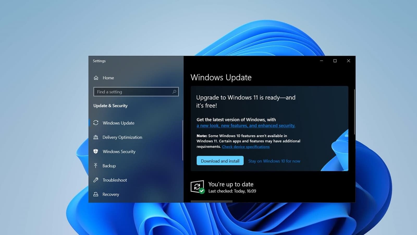The width and height of the screenshot is (417, 235).
Task: Click the Home house icon
Action: tap(96, 78)
